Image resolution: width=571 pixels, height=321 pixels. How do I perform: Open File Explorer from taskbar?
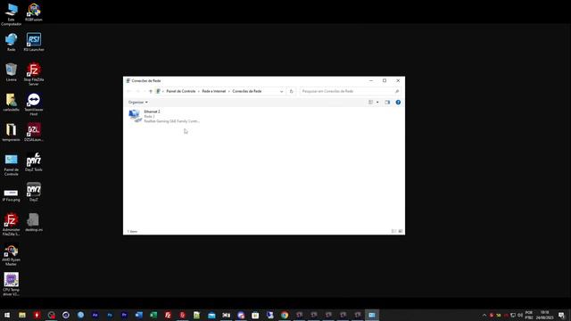coord(22,315)
